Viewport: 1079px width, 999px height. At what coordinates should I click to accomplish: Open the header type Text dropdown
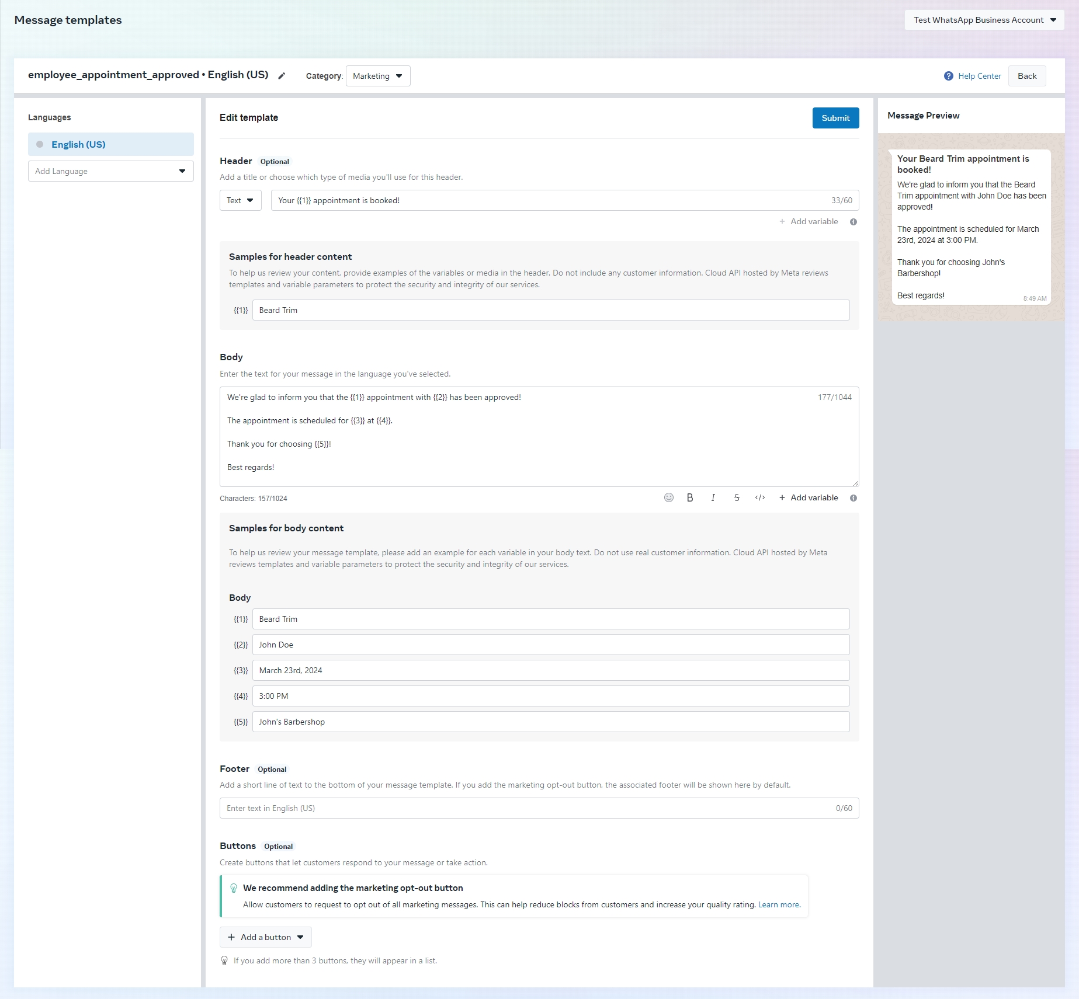(240, 200)
